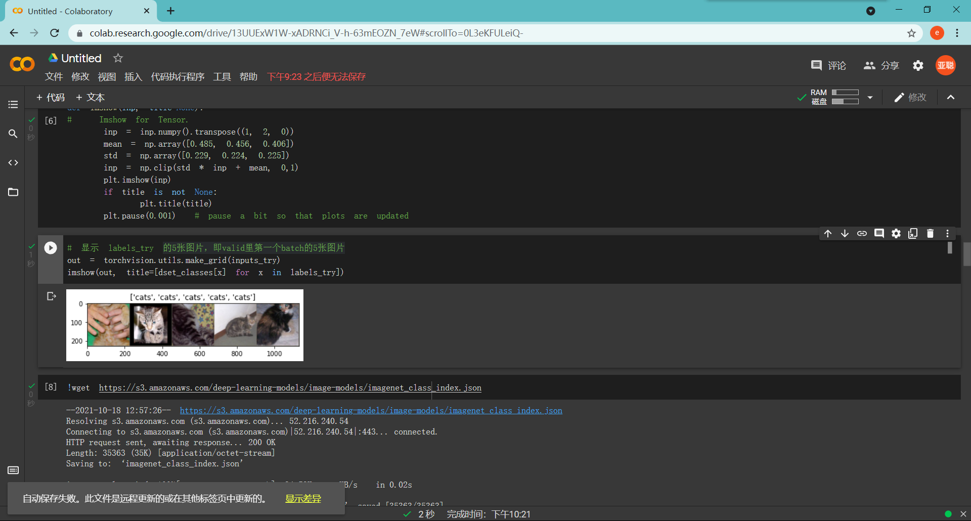Click the plt.pause(0.001) code line
Screen dimensions: 971x521
click(x=140, y=216)
